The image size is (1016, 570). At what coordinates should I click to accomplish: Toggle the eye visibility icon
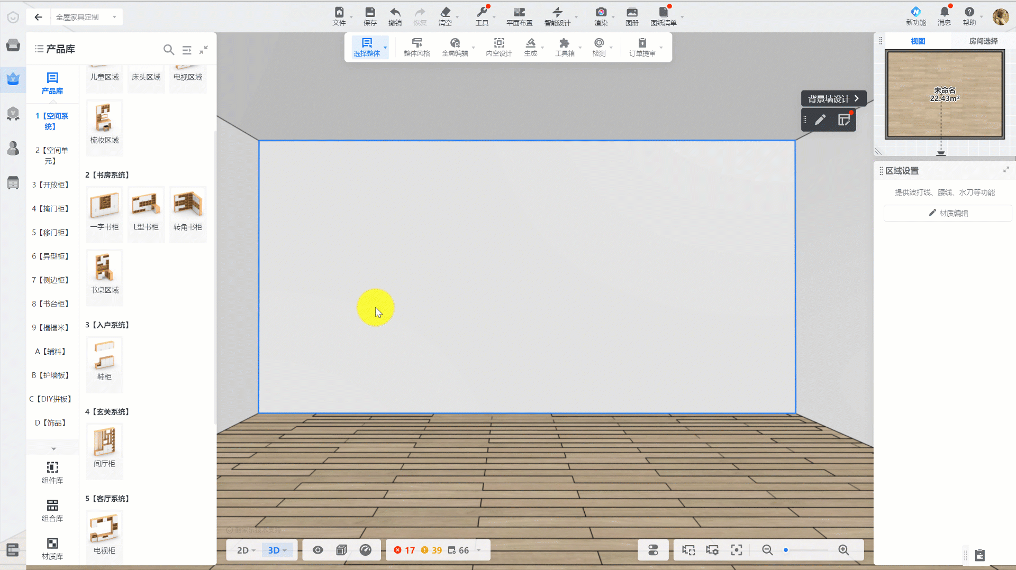(x=317, y=550)
